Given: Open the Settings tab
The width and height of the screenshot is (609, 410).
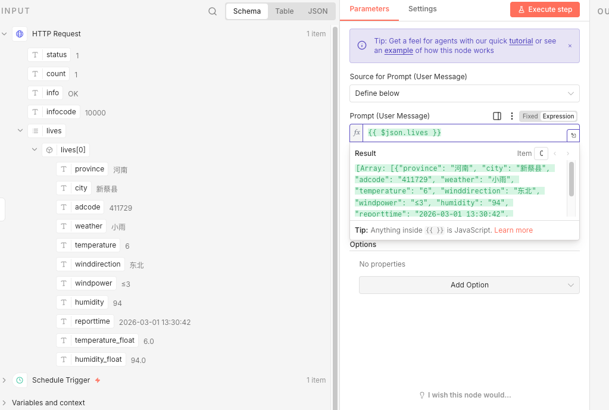Looking at the screenshot, I should click(x=422, y=9).
